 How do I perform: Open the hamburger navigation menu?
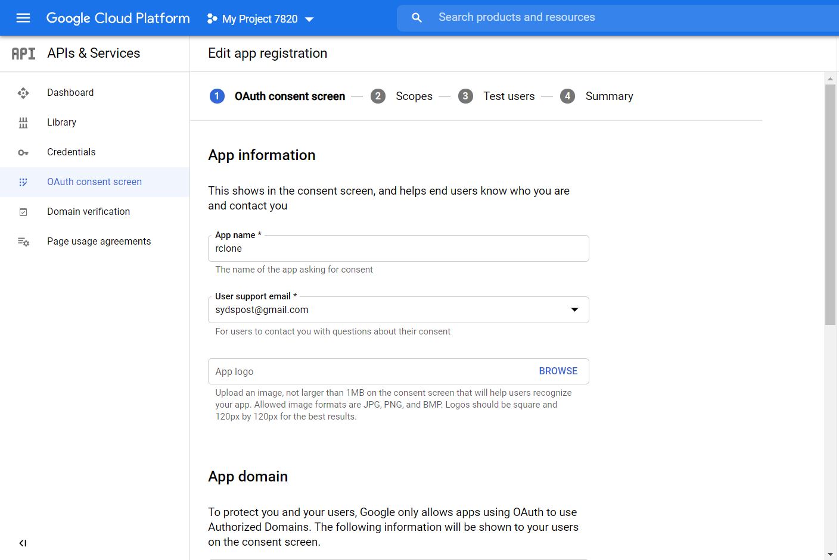coord(23,18)
